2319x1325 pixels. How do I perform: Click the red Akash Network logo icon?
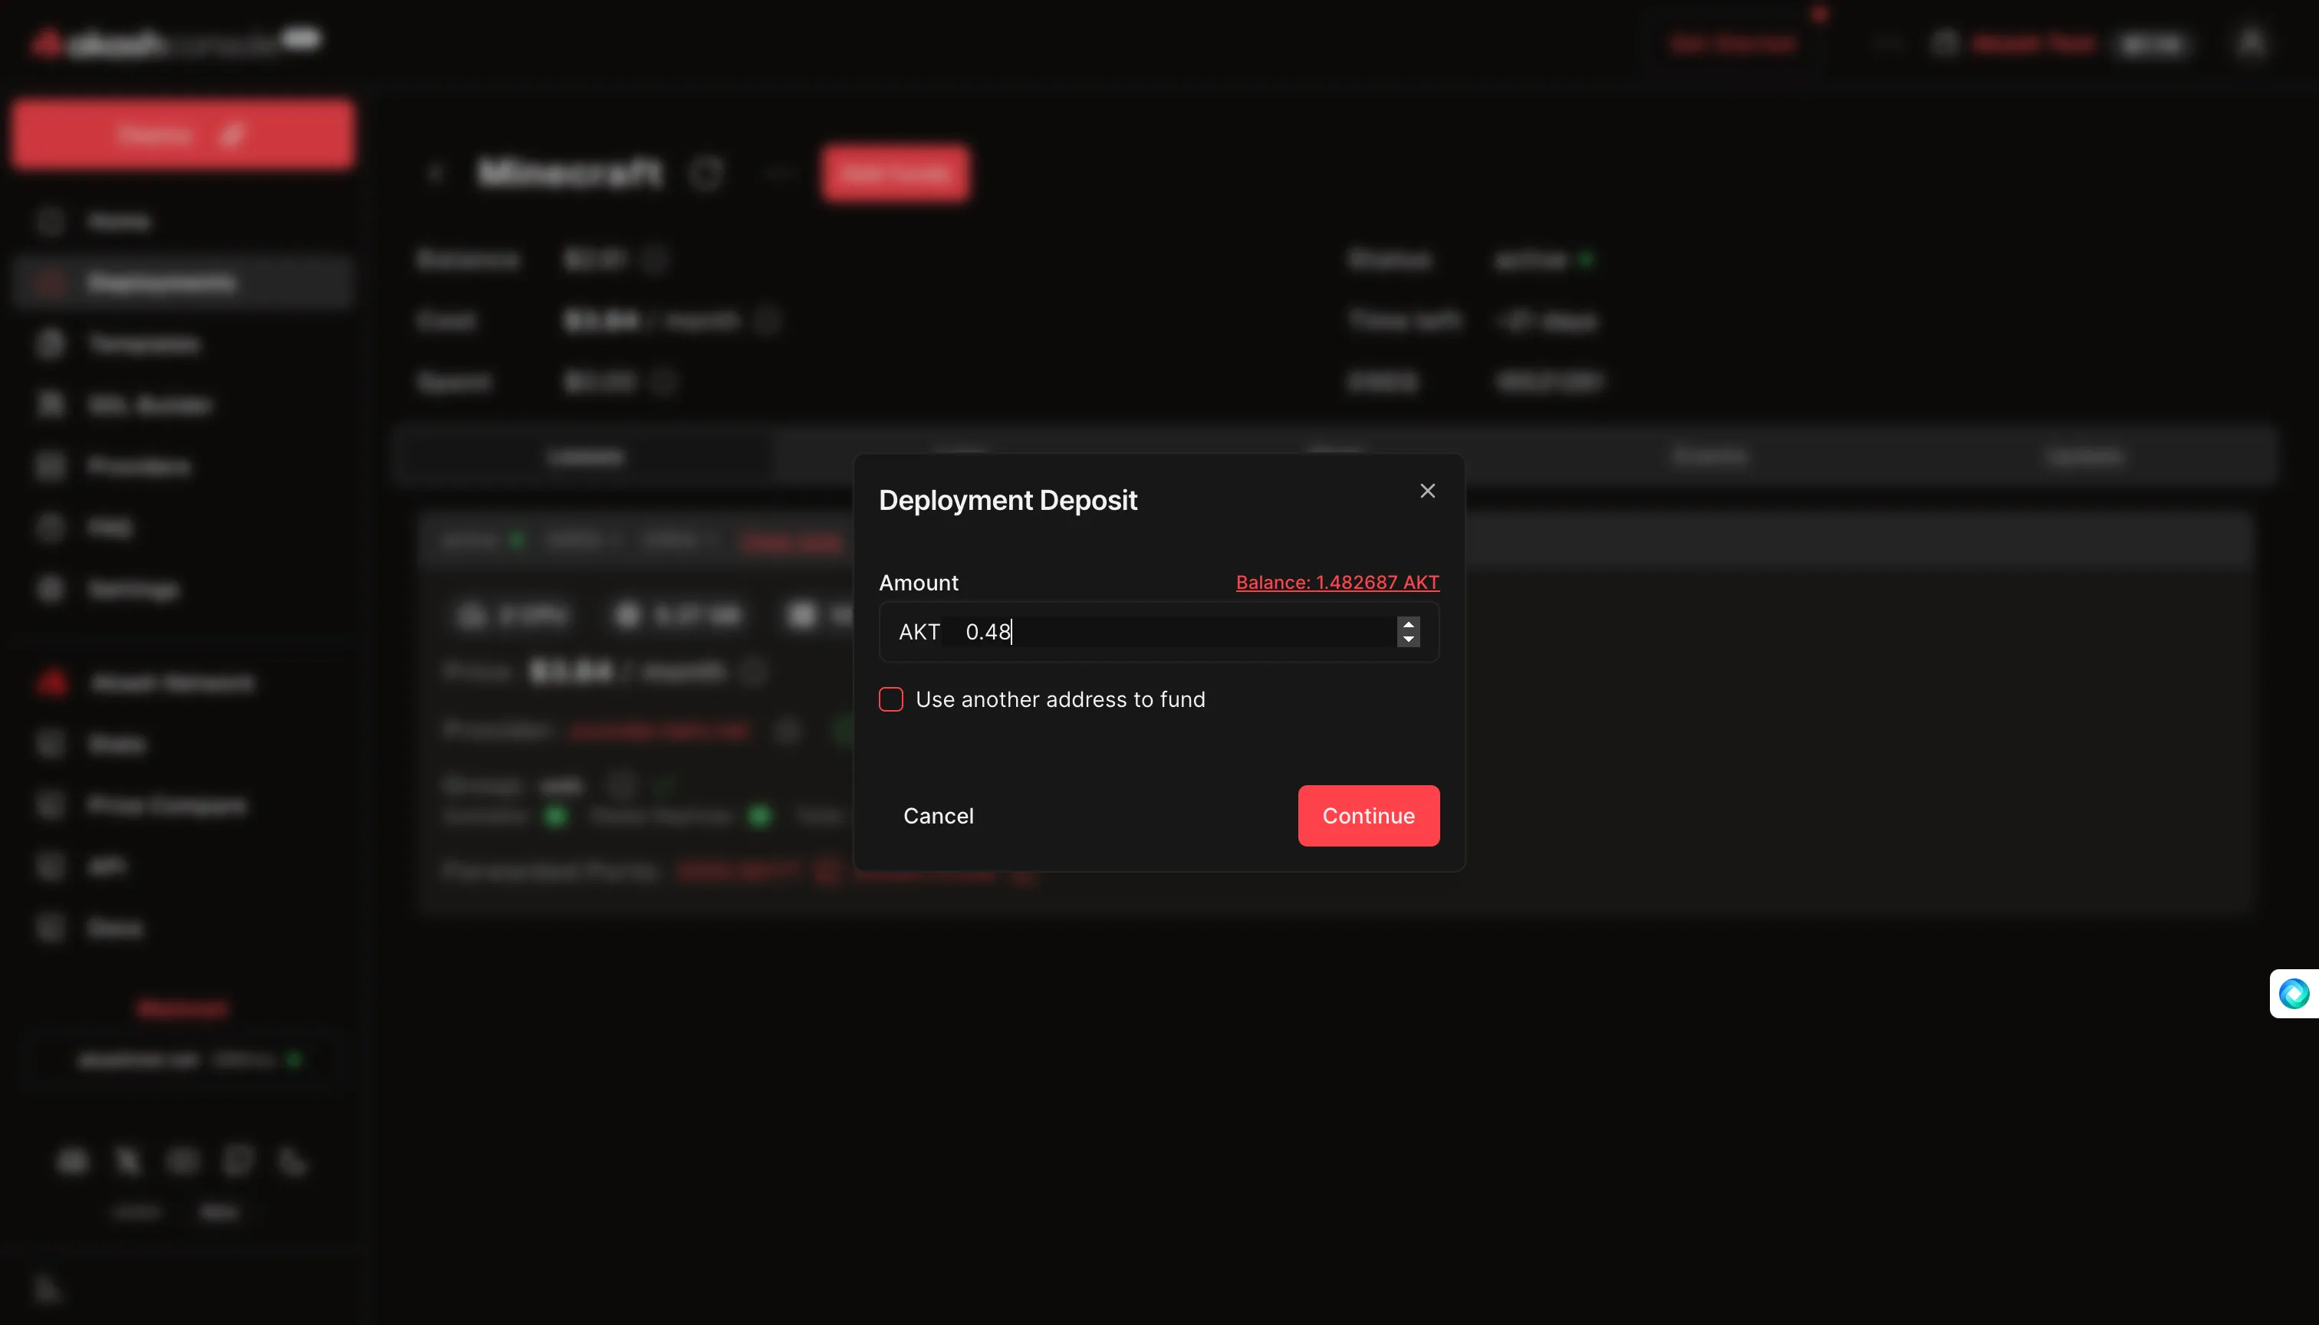click(52, 682)
